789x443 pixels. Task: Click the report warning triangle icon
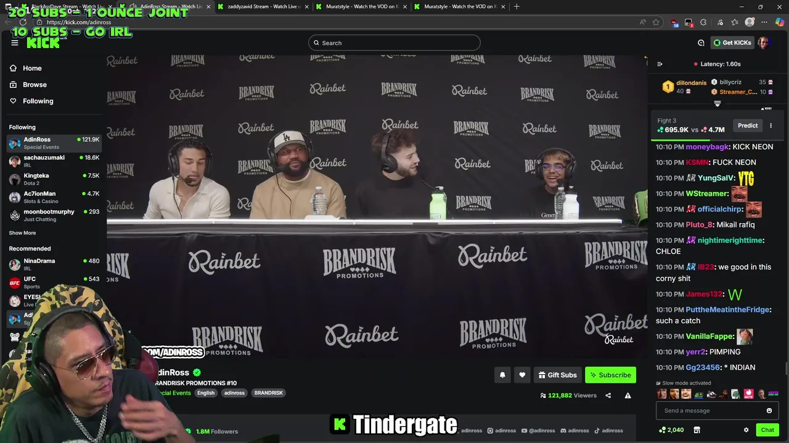pyautogui.click(x=628, y=396)
